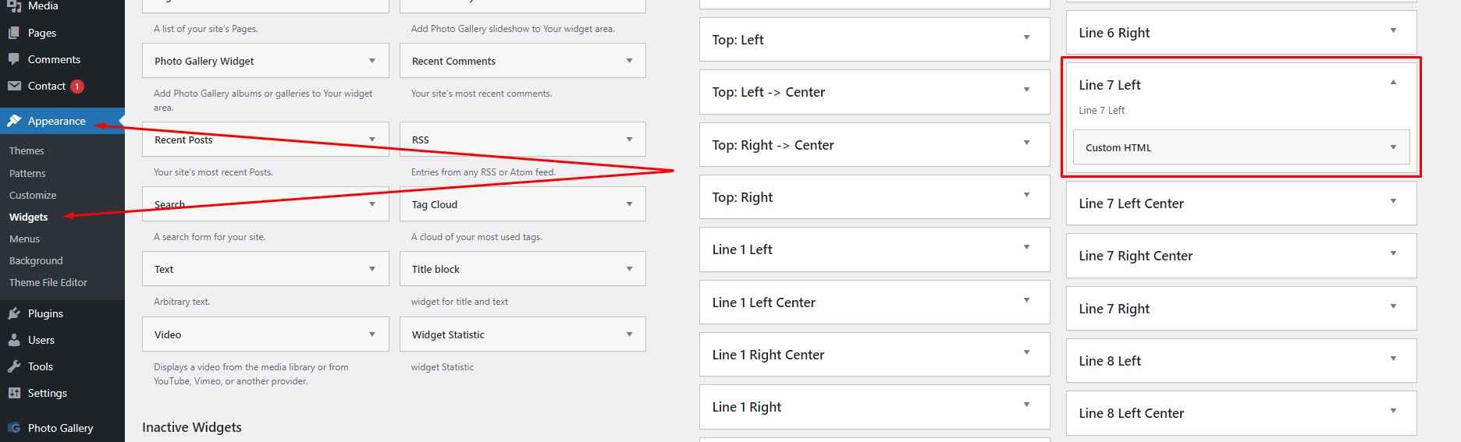This screenshot has height=442, width=1461.
Task: Click the Appearance paintbrush icon
Action: [14, 121]
